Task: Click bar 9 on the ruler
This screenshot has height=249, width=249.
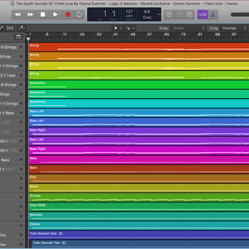Action: pyautogui.click(x=47, y=34)
